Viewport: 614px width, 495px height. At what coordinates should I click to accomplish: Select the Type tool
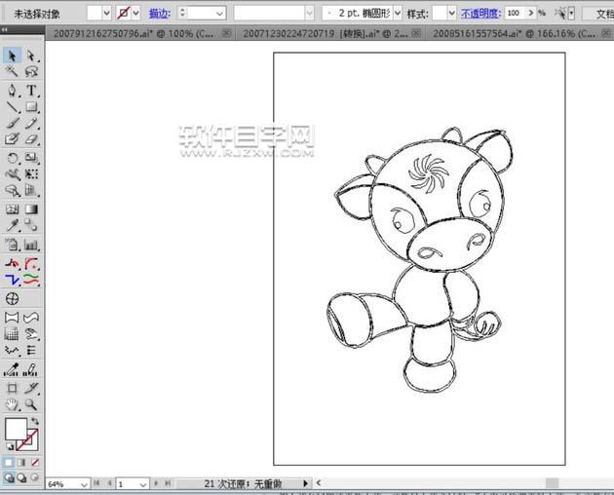pos(31,91)
